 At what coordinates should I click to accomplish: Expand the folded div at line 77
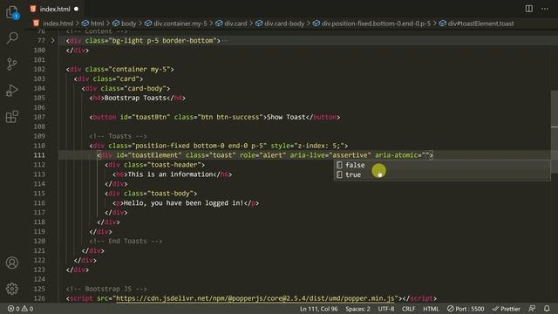[x=52, y=41]
